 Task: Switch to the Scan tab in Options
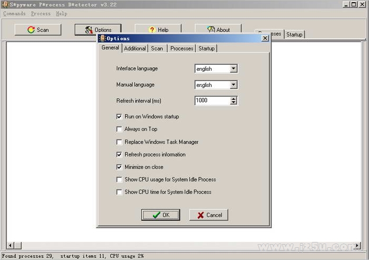(x=157, y=48)
